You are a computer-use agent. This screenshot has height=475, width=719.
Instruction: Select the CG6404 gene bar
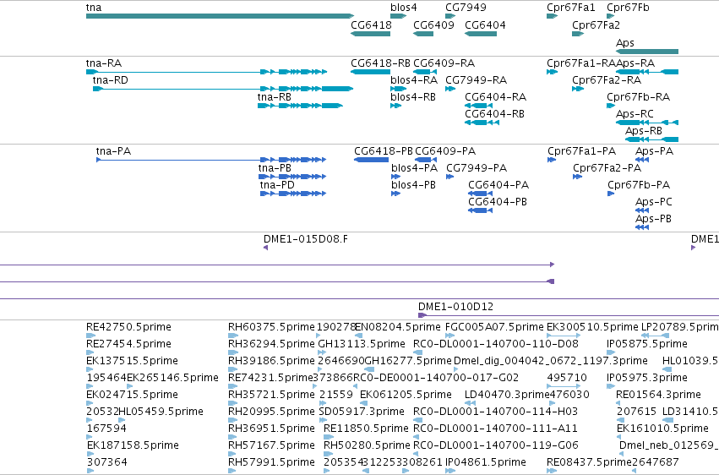pos(481,34)
